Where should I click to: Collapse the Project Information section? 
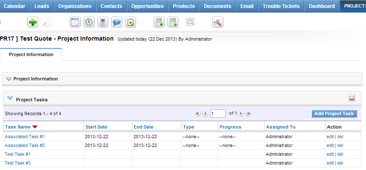click(9, 79)
